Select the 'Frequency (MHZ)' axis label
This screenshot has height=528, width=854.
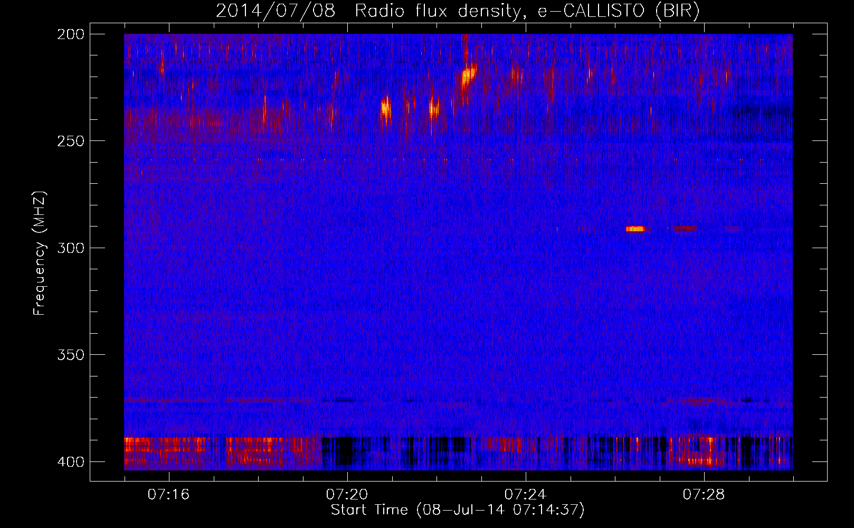(x=40, y=253)
